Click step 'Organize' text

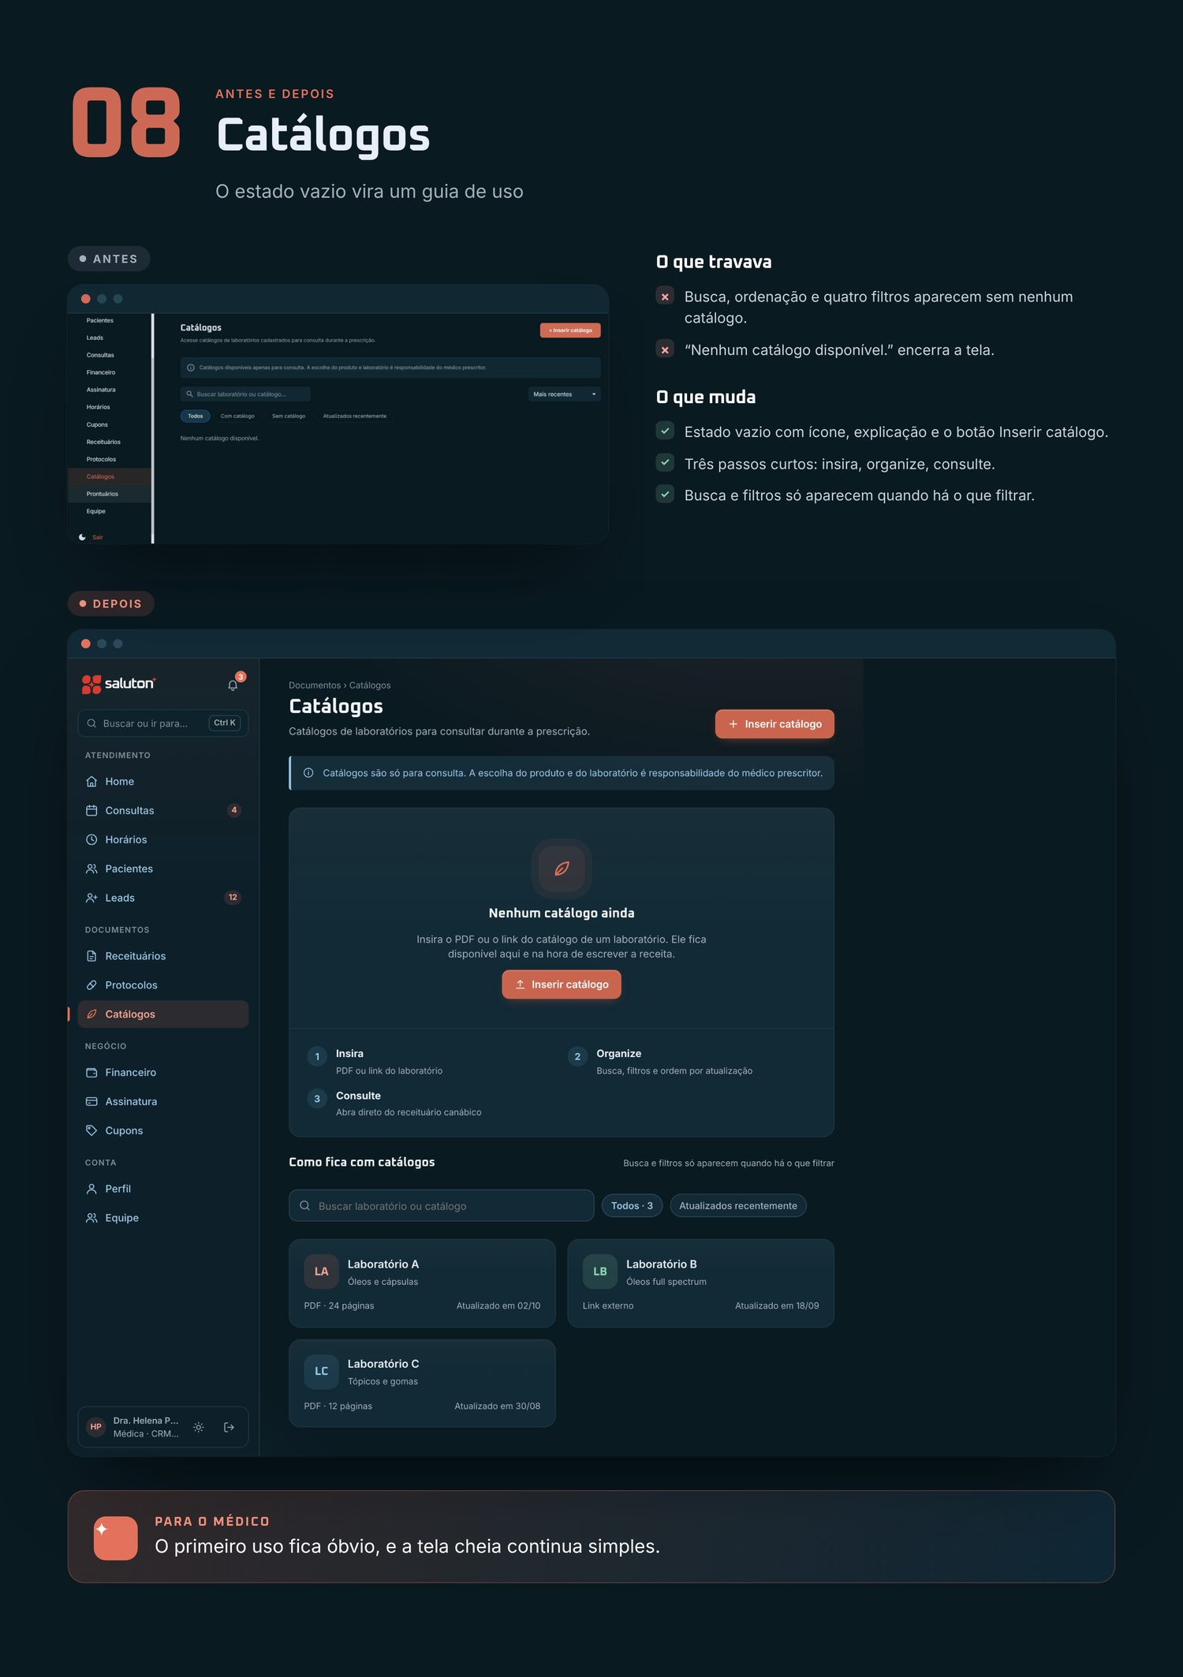[619, 1054]
